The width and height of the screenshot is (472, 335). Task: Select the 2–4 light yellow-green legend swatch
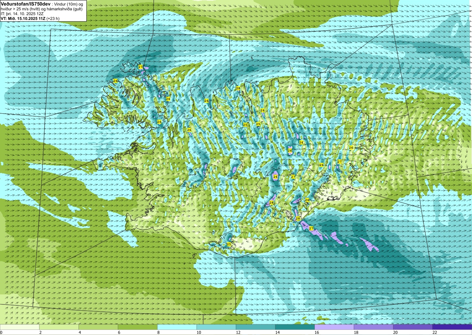pos(59,327)
